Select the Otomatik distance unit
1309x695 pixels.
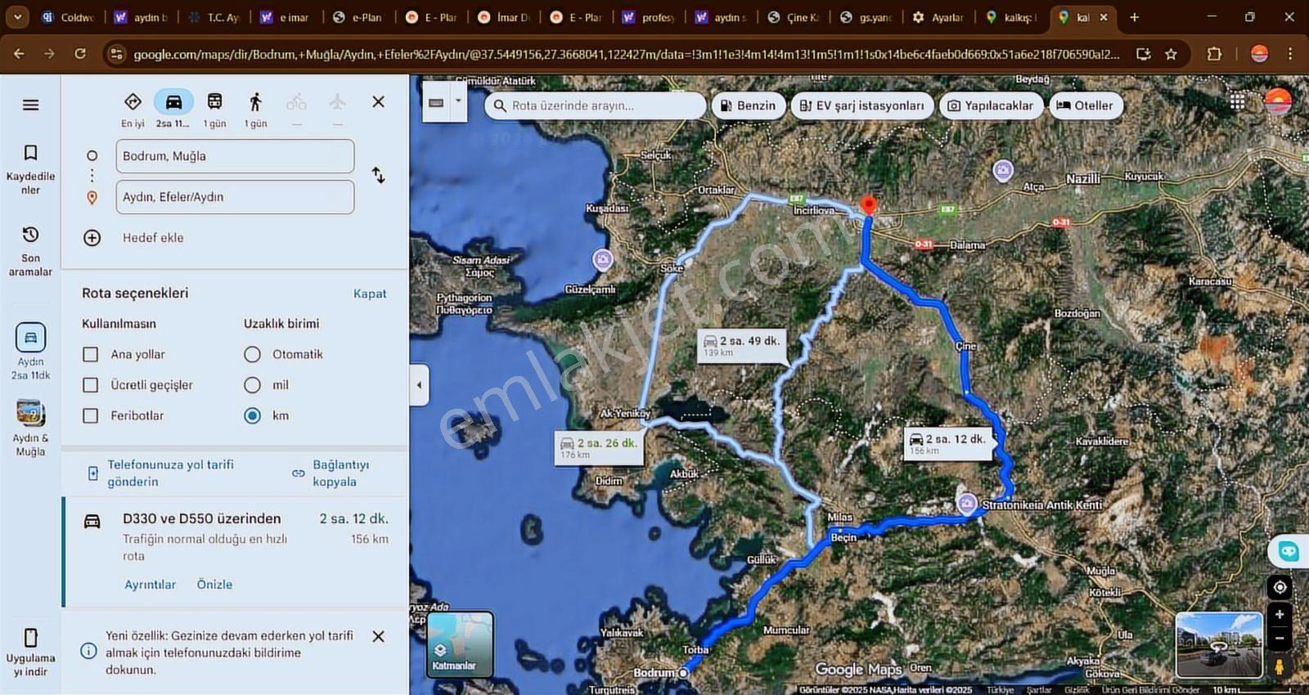pos(252,354)
